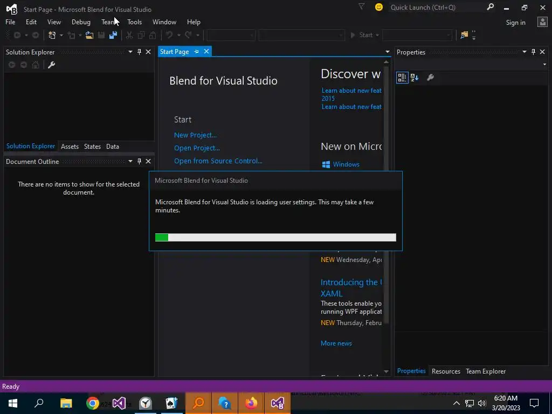Toggle auto-hide pin on Document Outline panel
This screenshot has height=414, width=552.
[x=140, y=161]
